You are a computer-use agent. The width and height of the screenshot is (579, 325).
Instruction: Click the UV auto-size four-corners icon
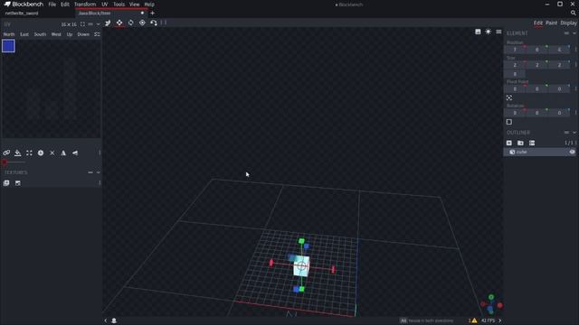coord(29,153)
